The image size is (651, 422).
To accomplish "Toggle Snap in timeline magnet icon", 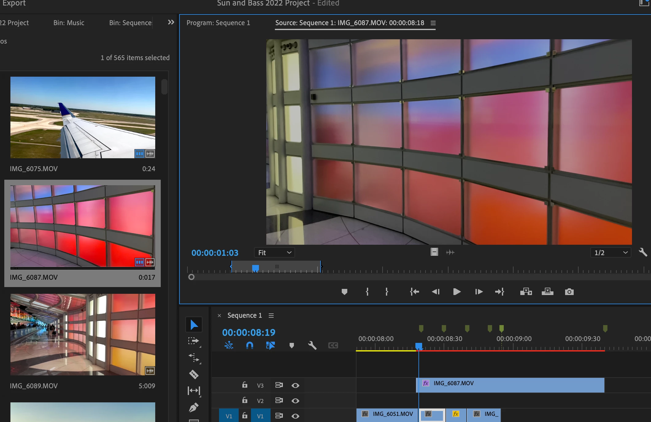I will click(249, 346).
